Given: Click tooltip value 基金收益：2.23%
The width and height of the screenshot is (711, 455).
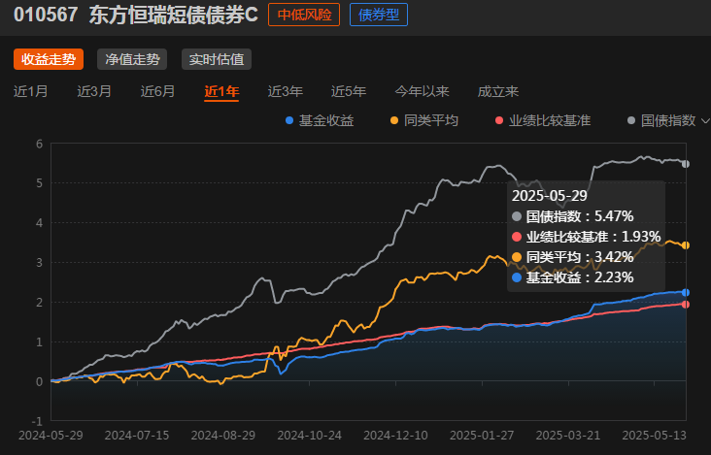Looking at the screenshot, I should pos(573,277).
